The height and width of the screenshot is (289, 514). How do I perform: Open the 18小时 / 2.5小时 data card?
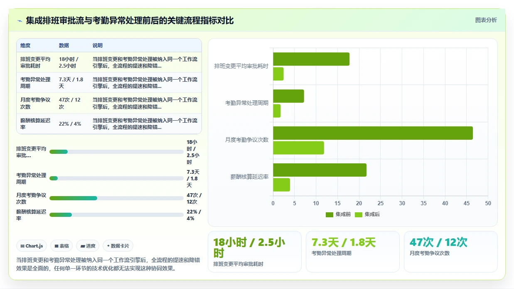[x=255, y=252]
